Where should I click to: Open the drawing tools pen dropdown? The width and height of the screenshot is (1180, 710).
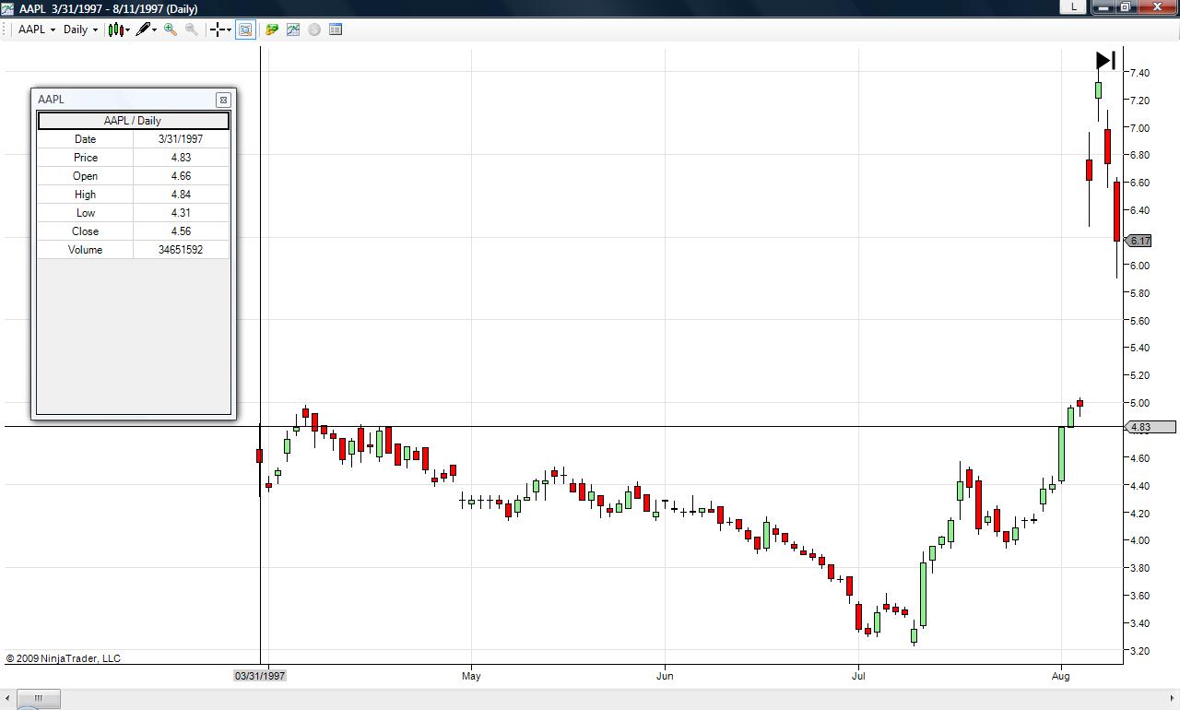point(146,30)
